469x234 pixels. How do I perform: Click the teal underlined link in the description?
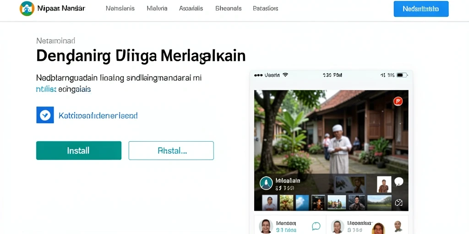[x=46, y=89]
